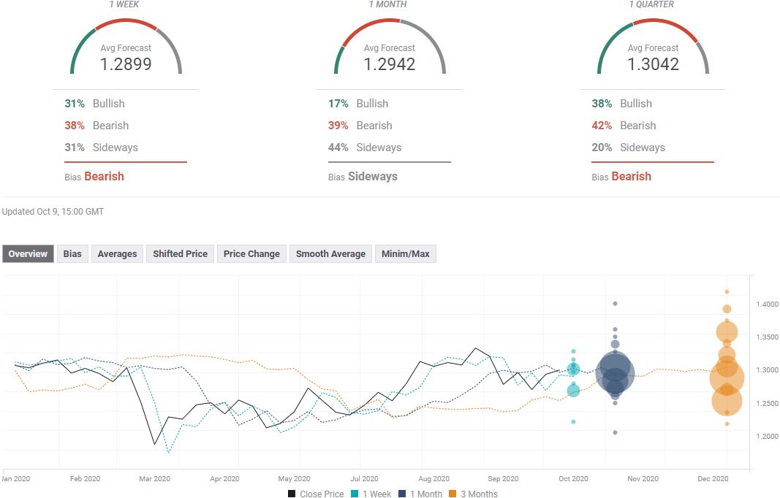The image size is (780, 498).
Task: Click the 1 Week legend label
Action: [x=376, y=494]
